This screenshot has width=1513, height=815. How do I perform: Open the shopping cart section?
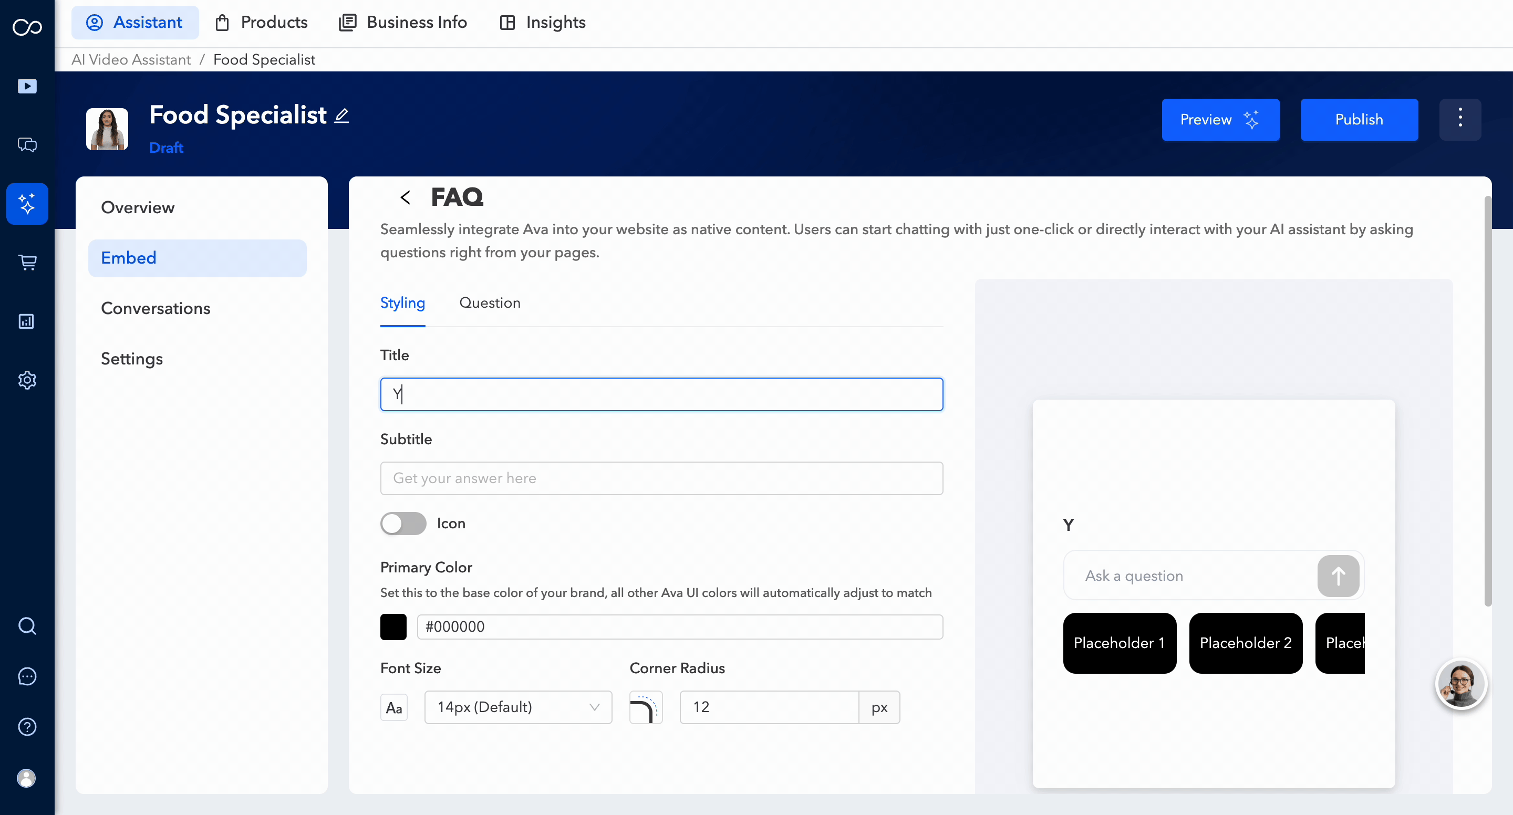click(x=27, y=263)
